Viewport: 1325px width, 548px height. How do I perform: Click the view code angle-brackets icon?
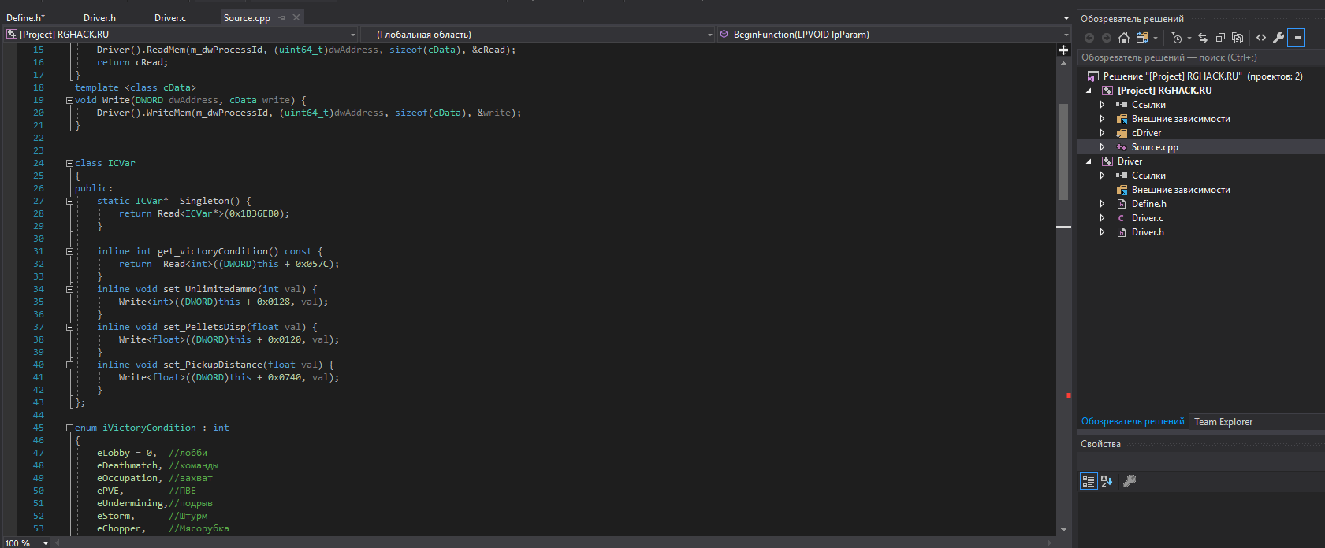(x=1261, y=38)
